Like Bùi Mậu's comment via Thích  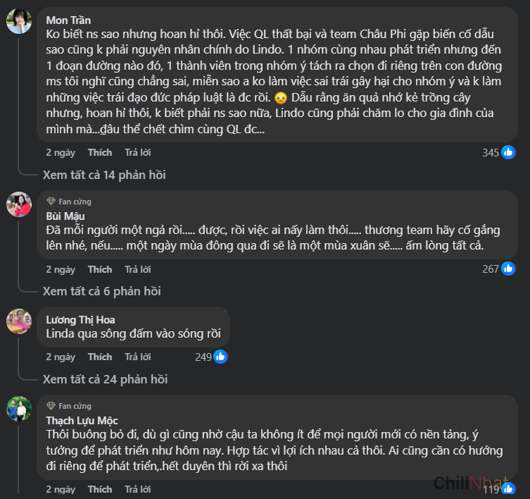[x=100, y=269]
